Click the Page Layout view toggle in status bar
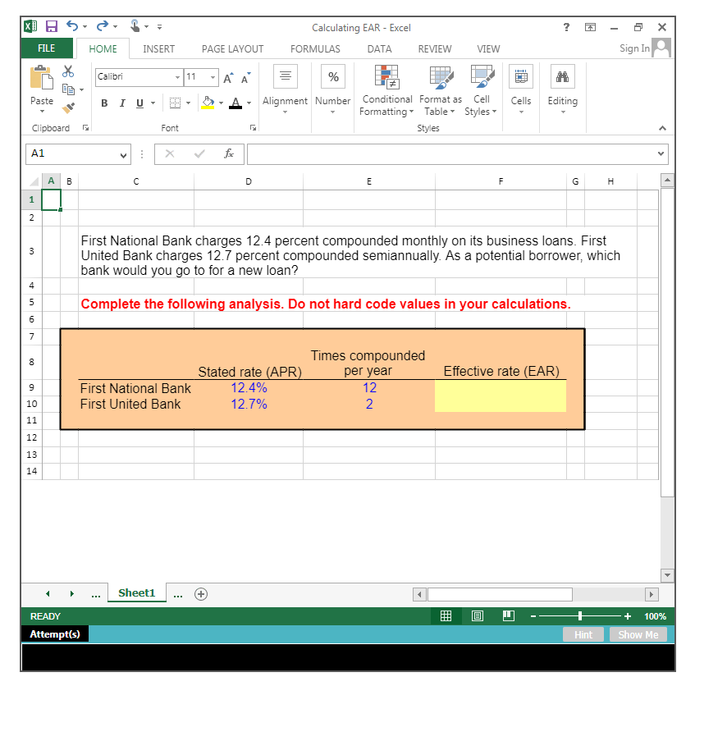 pyautogui.click(x=477, y=615)
